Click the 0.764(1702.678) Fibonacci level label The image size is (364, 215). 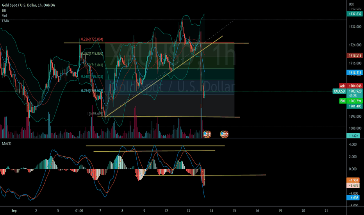tap(92, 91)
